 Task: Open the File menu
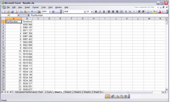(x=8, y=7)
